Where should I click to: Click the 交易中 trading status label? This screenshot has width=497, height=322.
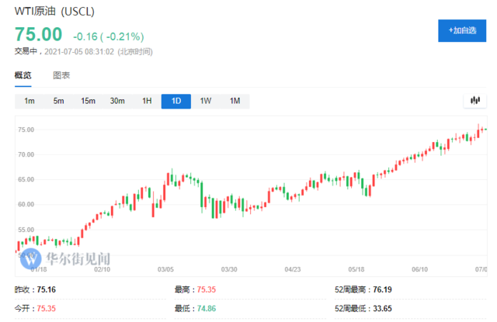click(x=26, y=51)
